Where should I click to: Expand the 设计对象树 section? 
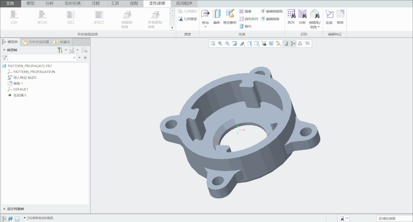(4, 209)
